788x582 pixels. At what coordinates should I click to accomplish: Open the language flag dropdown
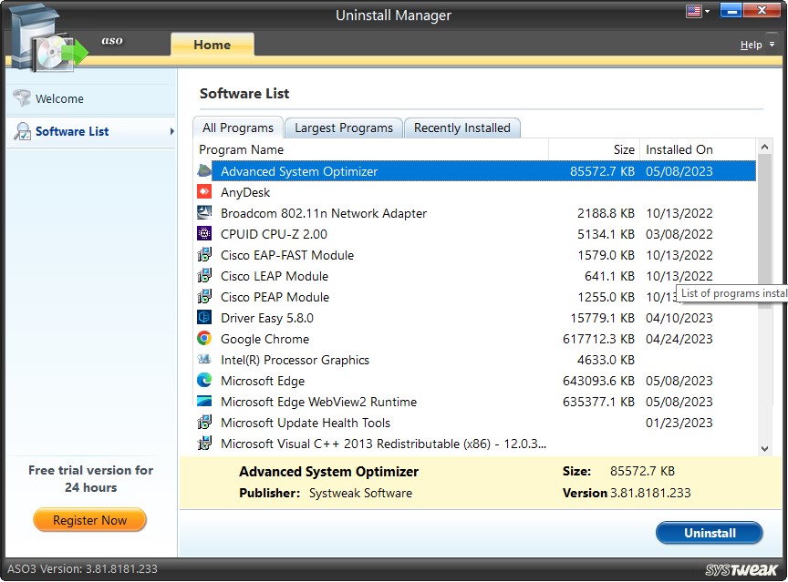point(697,10)
